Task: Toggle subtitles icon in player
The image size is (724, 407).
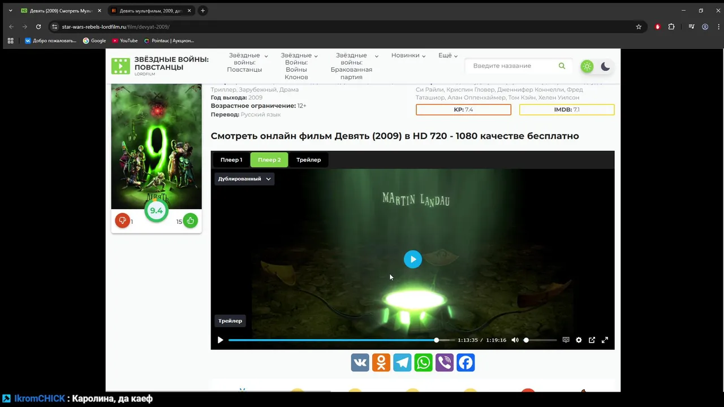Action: coord(566,340)
